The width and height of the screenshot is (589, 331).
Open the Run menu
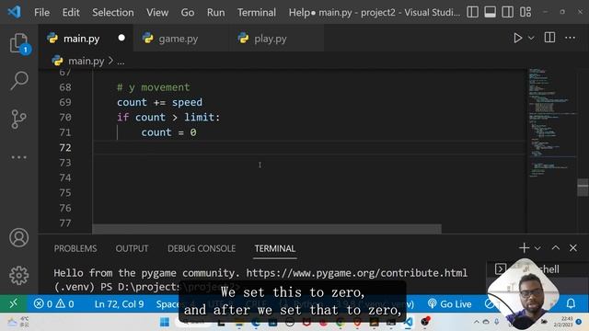[x=215, y=12]
